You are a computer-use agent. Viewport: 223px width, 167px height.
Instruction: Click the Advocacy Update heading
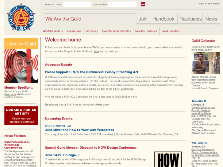pyautogui.click(x=59, y=65)
